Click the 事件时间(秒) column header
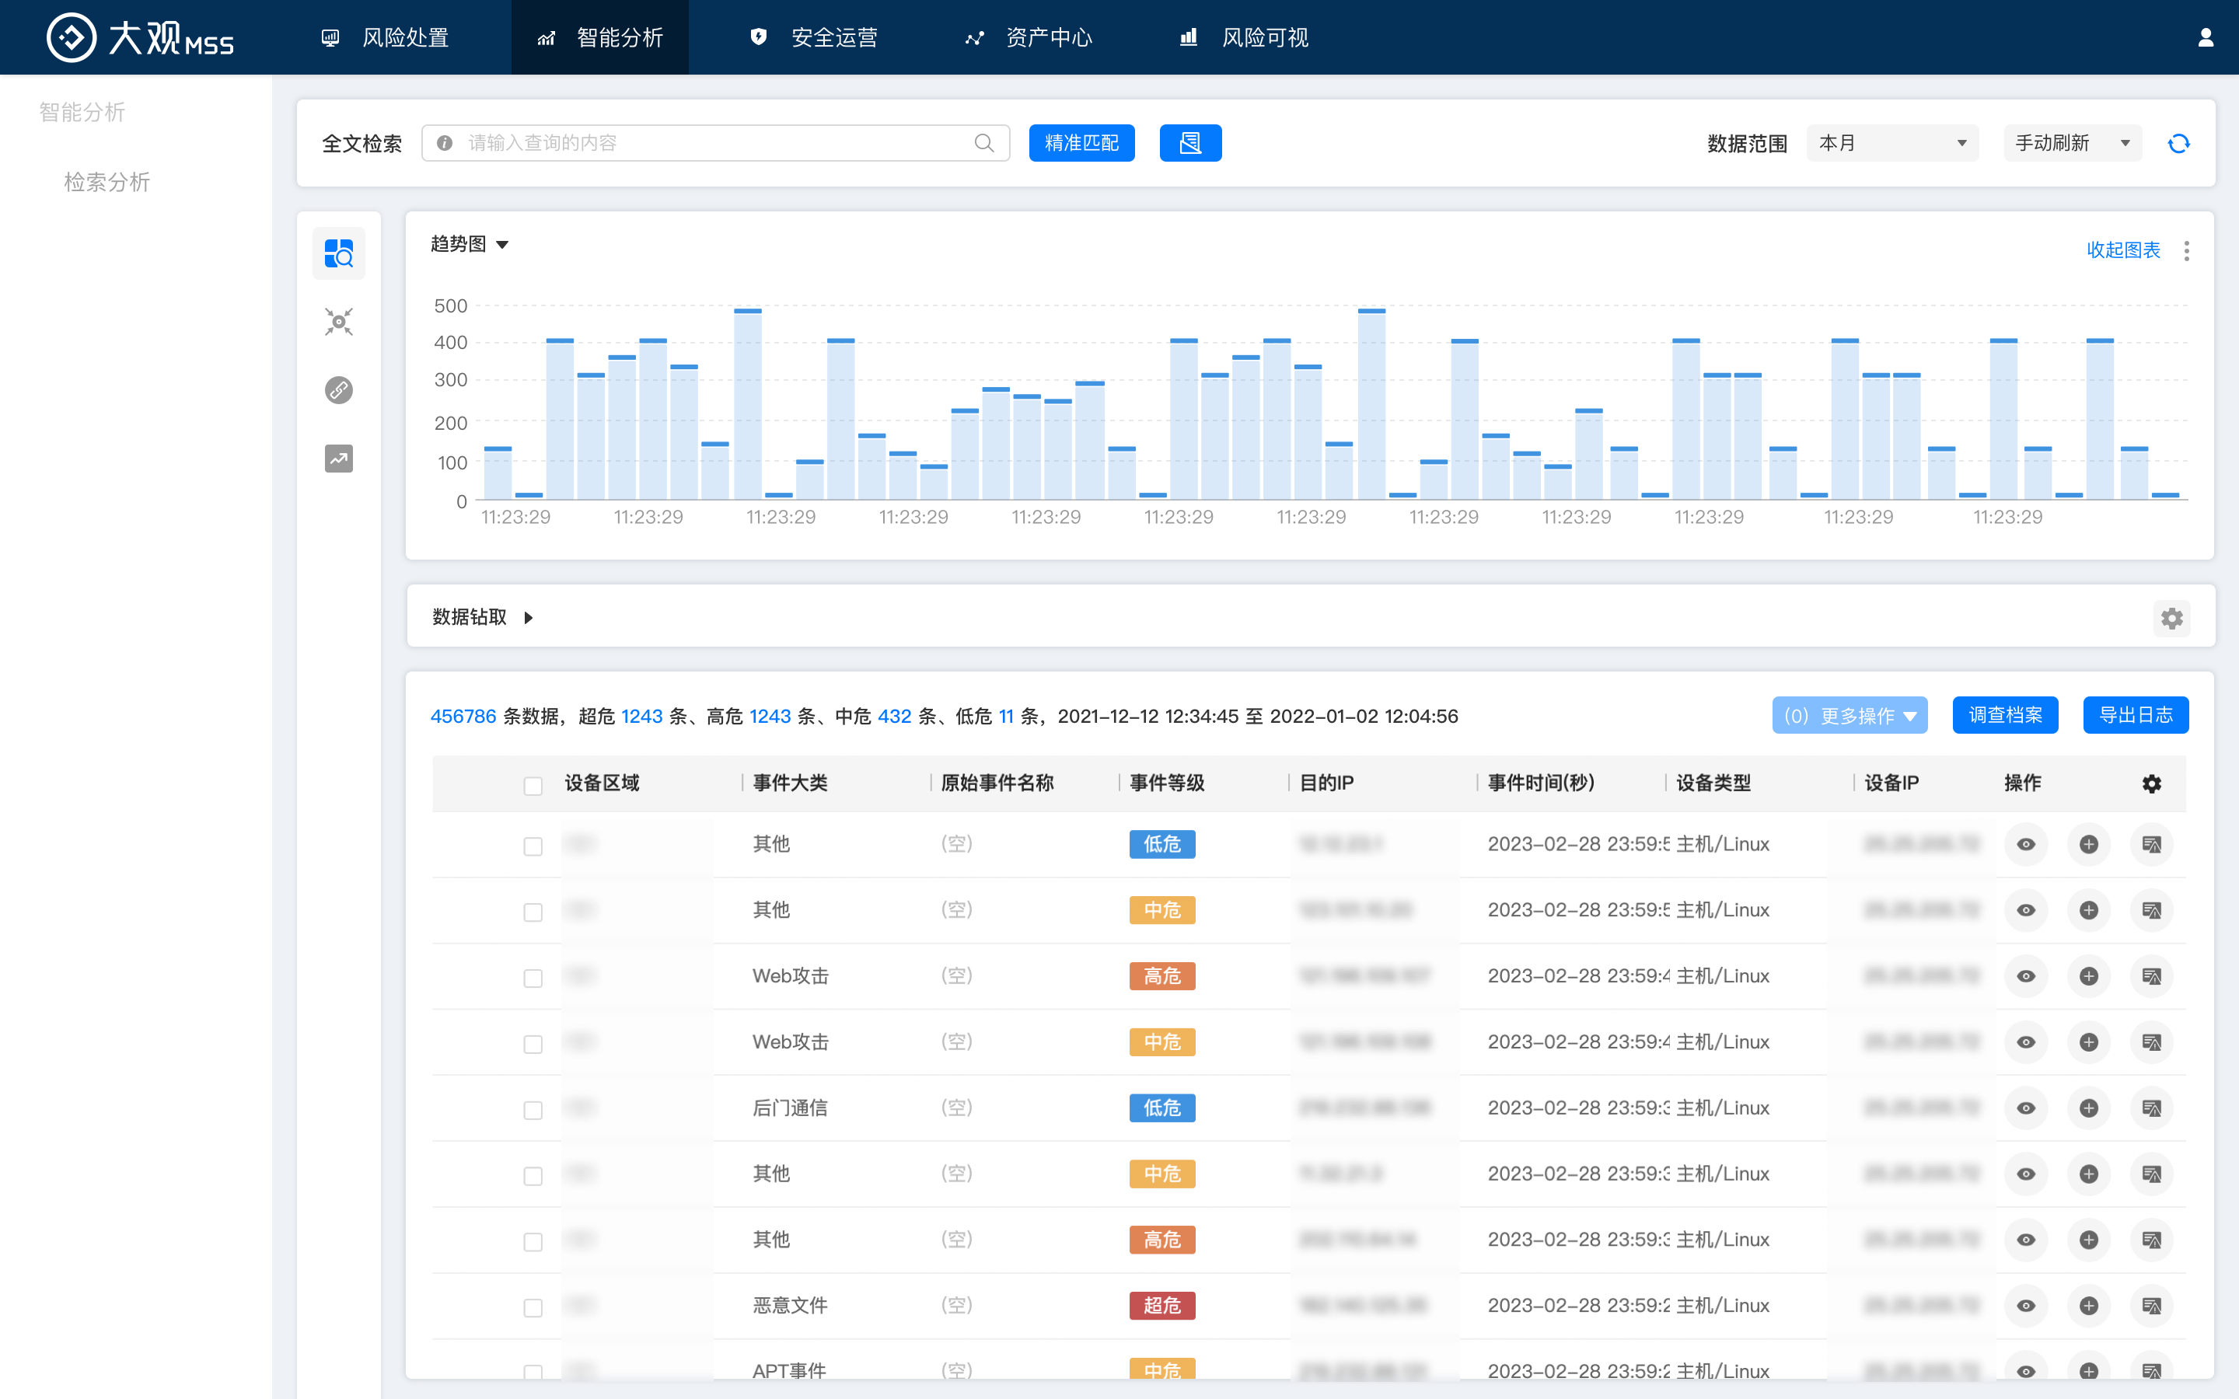This screenshot has width=2239, height=1399. [1542, 783]
